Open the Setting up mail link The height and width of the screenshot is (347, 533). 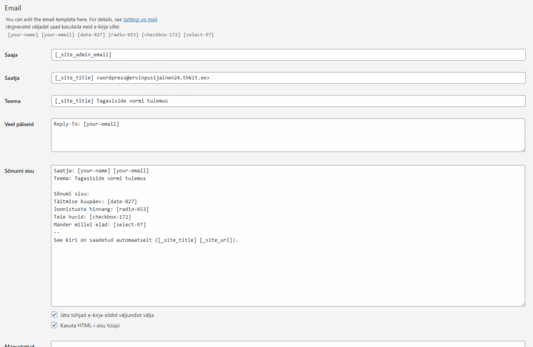point(140,19)
